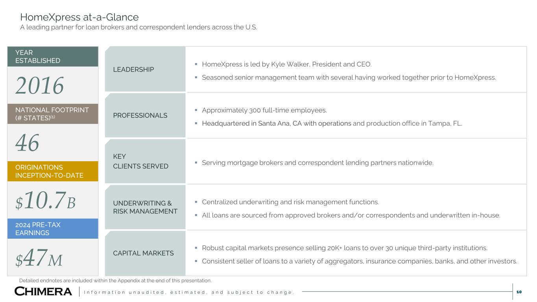The height and width of the screenshot is (302, 537).
Task: Click the 2016 year figure
Action: point(40,86)
